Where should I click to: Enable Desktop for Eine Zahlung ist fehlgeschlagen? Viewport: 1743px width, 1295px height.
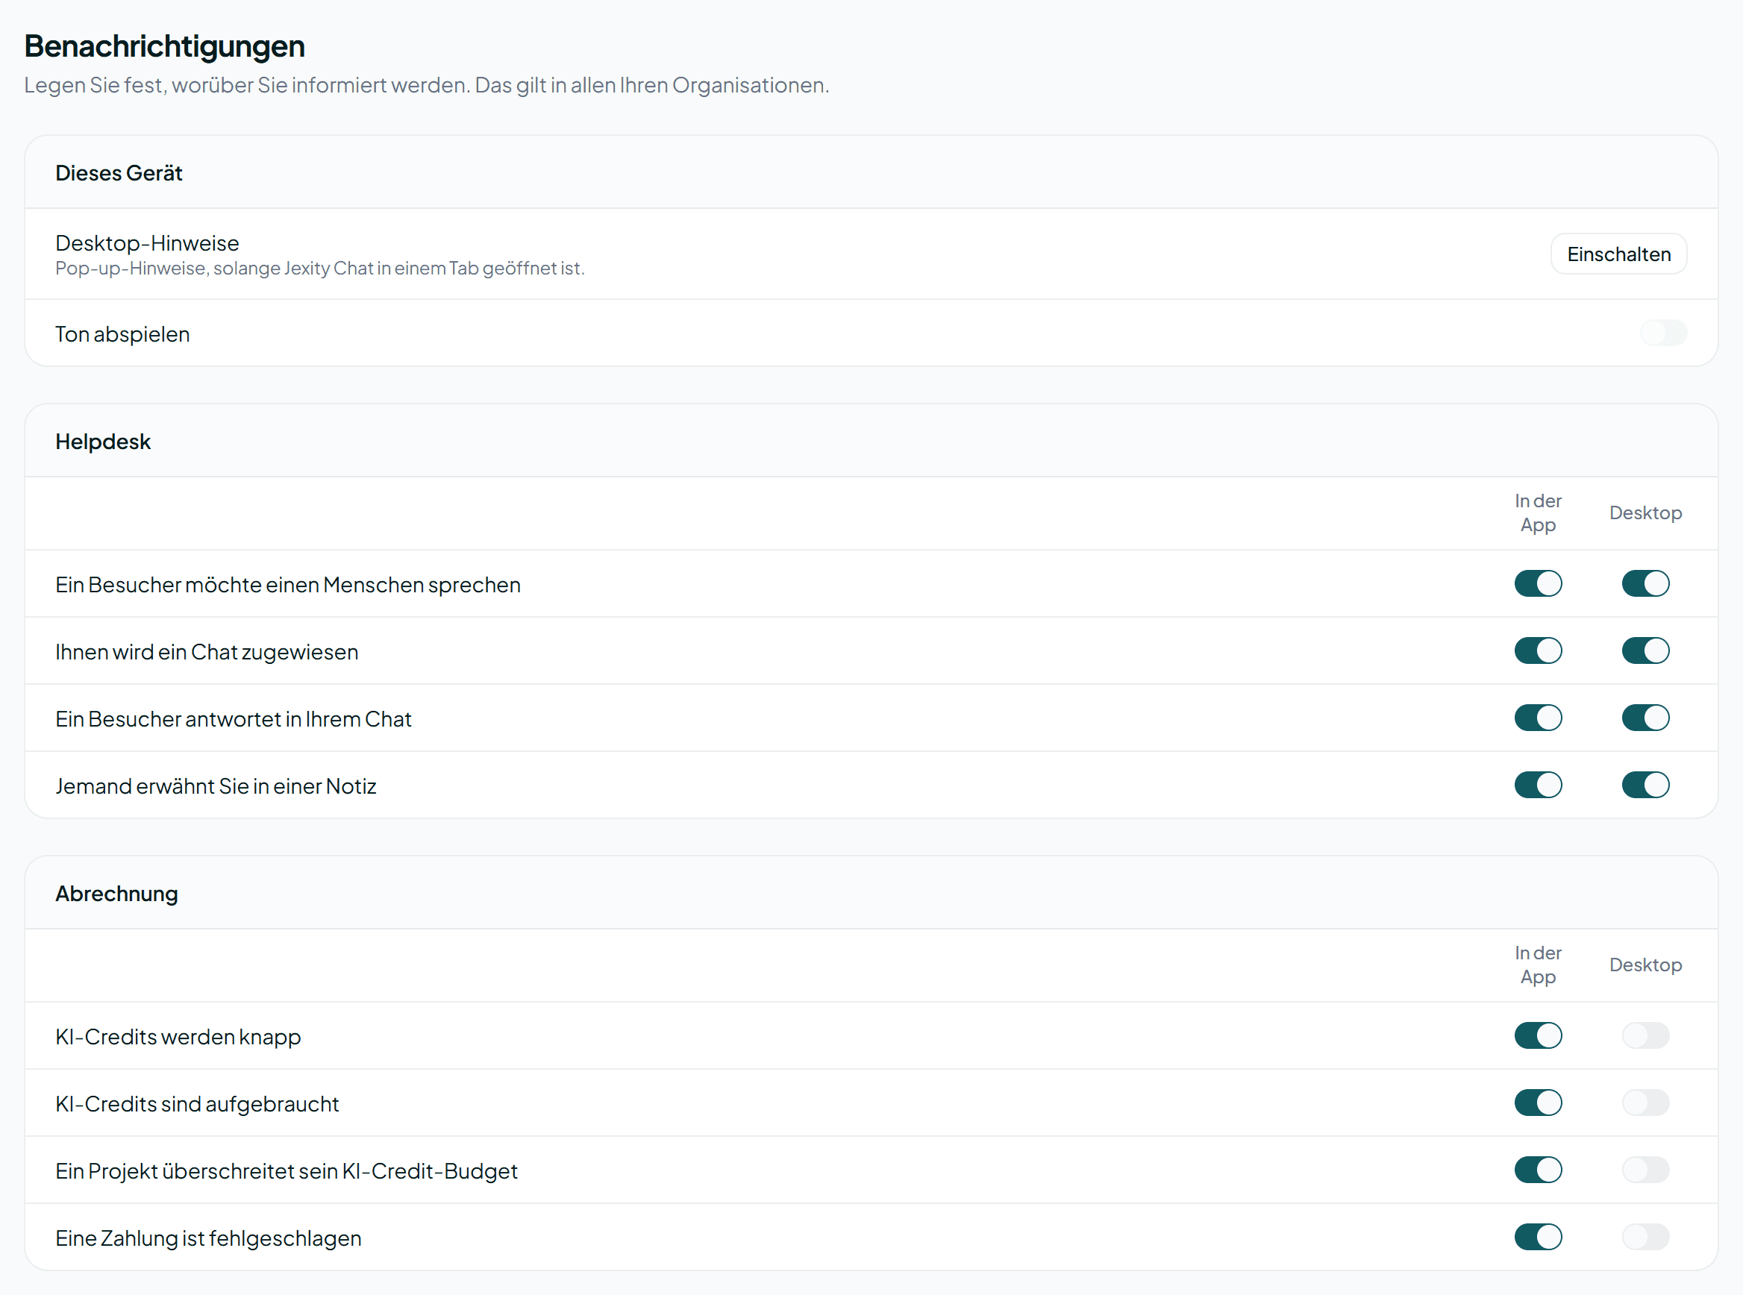pyautogui.click(x=1645, y=1238)
